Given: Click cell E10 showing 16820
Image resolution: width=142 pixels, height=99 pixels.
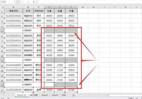Looking at the screenshot, I should point(60,55).
